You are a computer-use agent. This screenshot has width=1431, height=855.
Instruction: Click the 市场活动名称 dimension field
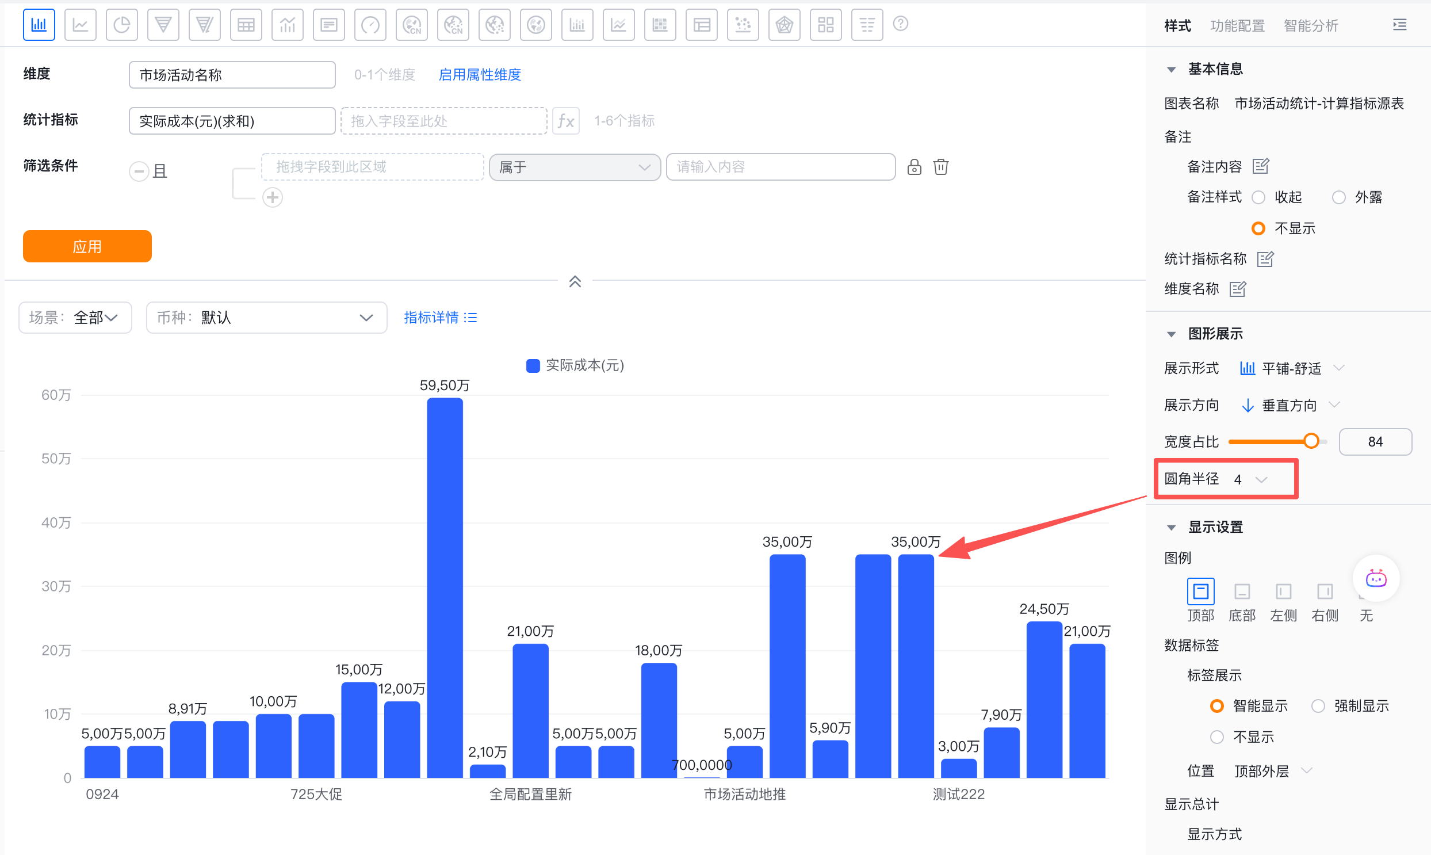coord(232,75)
